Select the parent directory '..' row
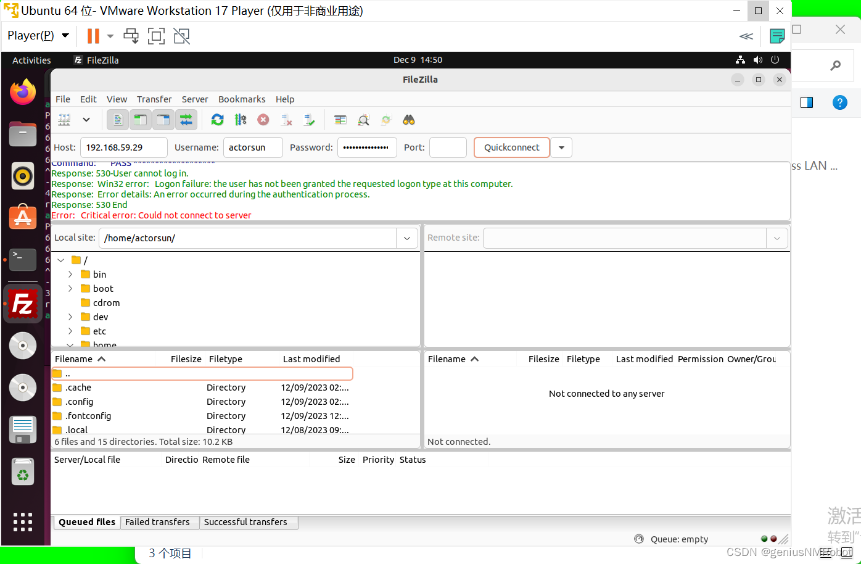The width and height of the screenshot is (861, 564). 202,373
